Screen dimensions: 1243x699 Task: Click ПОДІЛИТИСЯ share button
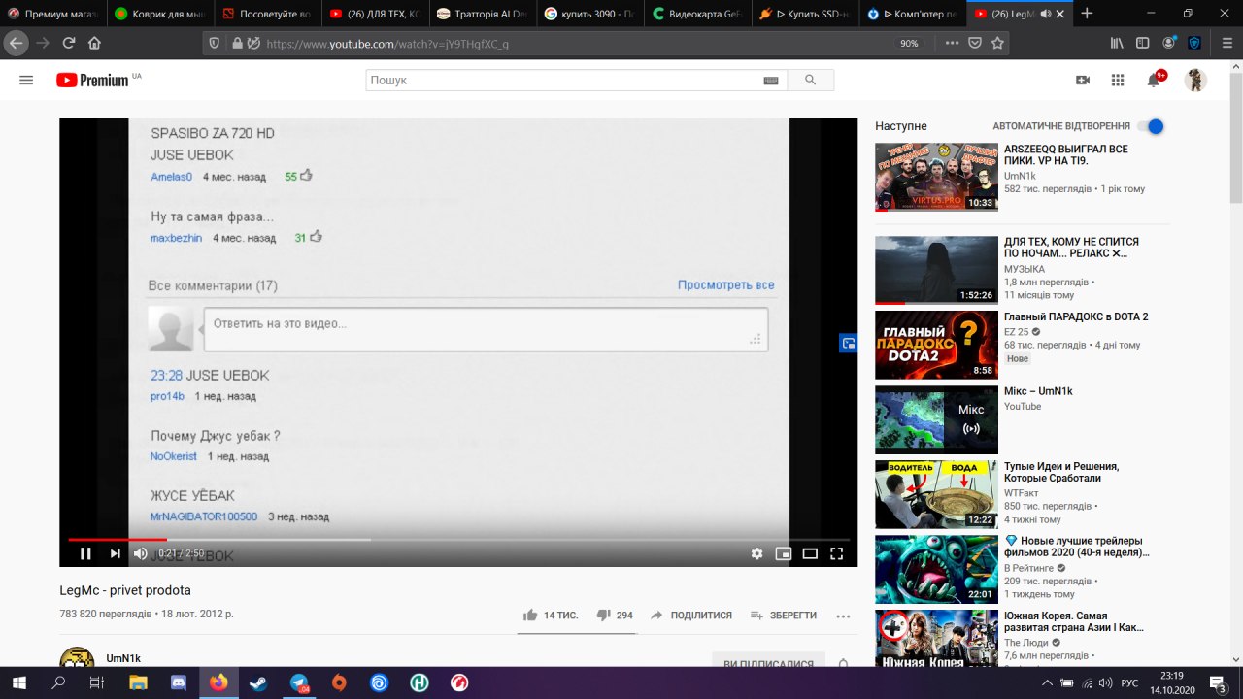[x=691, y=616]
